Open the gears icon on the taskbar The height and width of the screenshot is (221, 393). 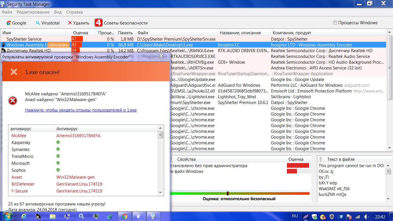click(81, 216)
